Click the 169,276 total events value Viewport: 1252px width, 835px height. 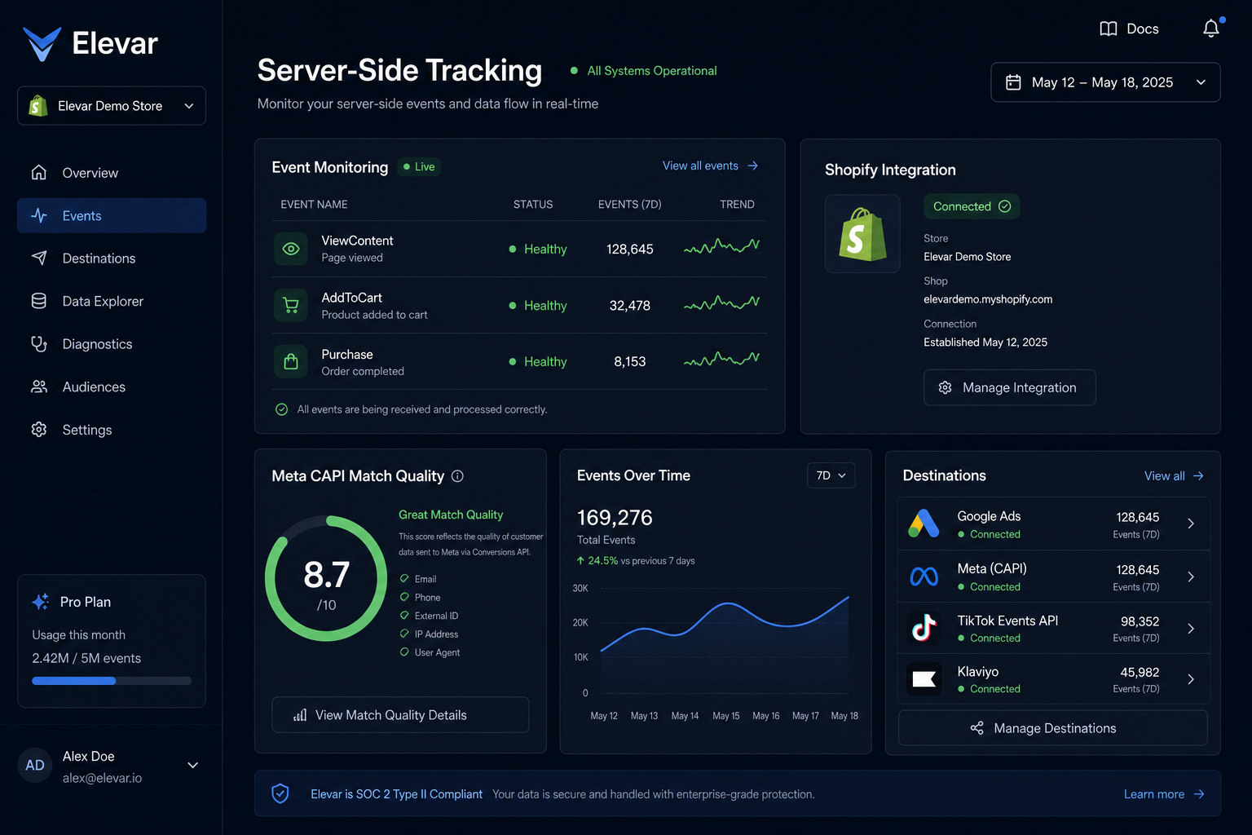(x=615, y=518)
